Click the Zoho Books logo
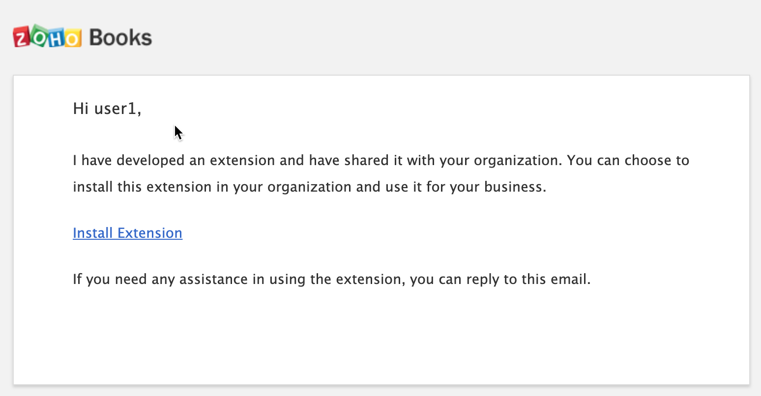Screen dimensions: 761x396 [83, 37]
